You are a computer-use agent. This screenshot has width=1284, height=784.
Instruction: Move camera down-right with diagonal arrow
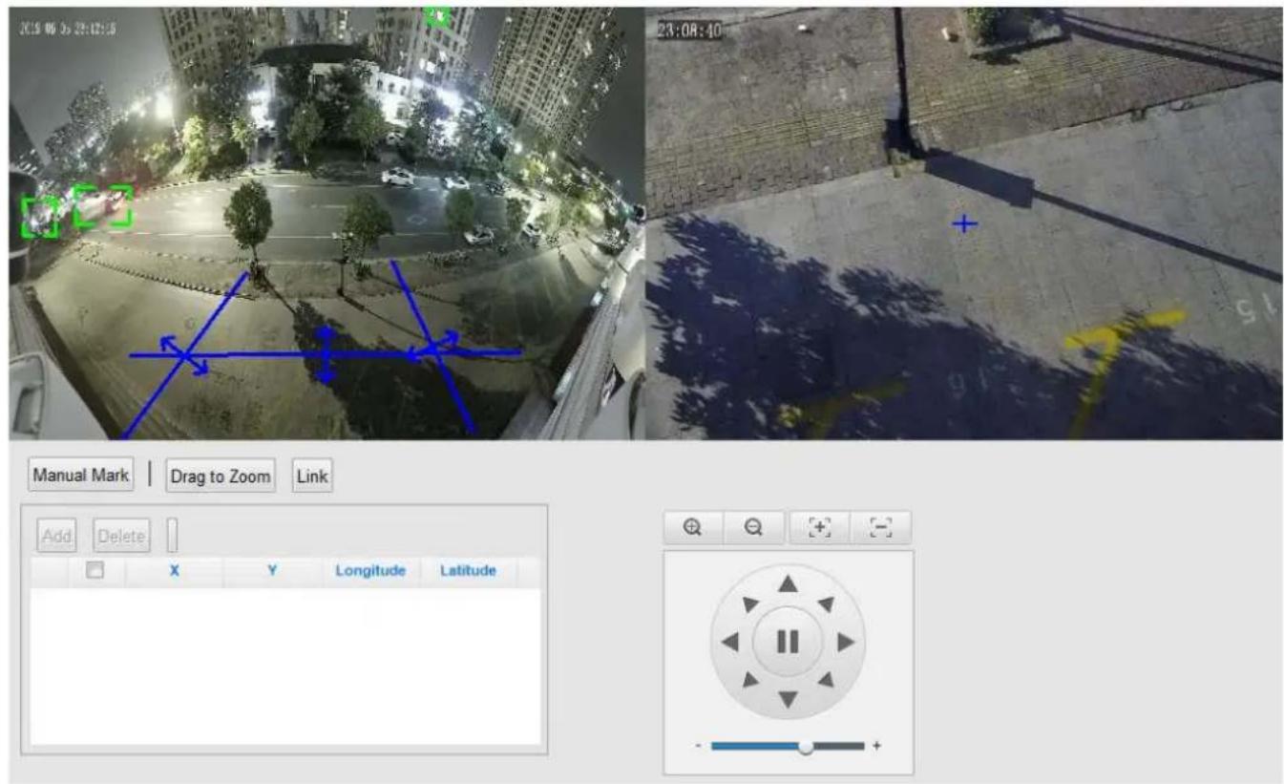tap(825, 679)
